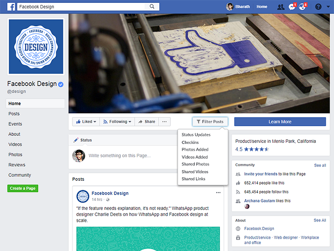Click the Home link in top bar
The image size is (334, 251).
coord(262,7)
